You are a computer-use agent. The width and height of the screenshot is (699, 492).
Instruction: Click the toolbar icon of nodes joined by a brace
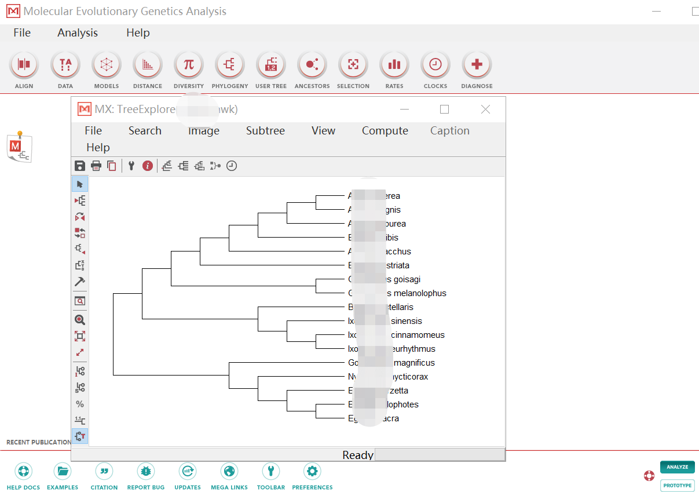click(215, 166)
